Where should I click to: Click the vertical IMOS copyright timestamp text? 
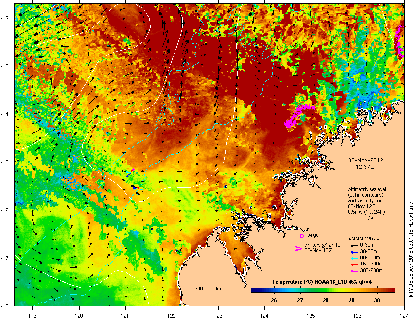pyautogui.click(x=411, y=250)
